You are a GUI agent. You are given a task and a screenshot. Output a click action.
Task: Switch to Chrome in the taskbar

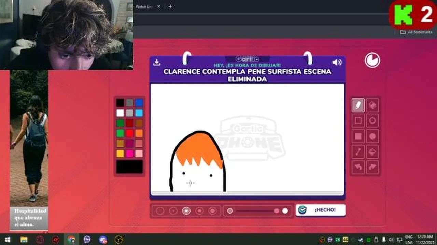[71, 240]
